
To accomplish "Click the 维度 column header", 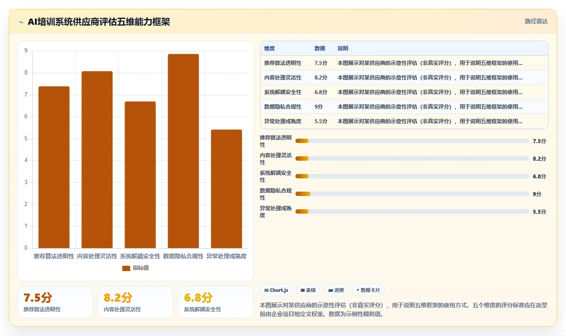I will click(269, 49).
